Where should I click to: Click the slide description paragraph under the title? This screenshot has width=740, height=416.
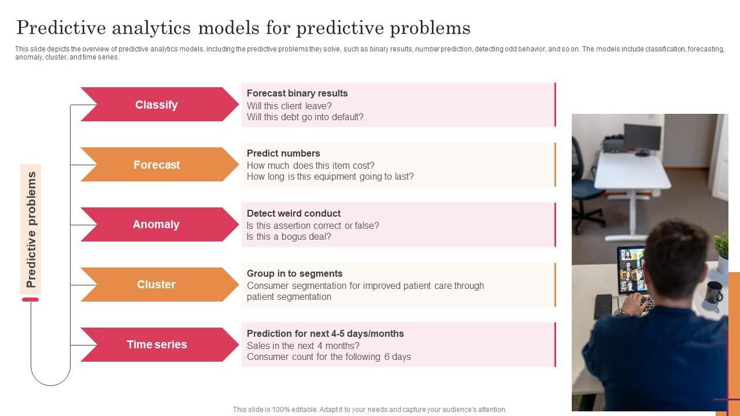369,53
